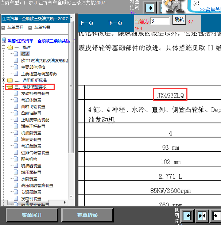Open 发电机装置 page
This screenshot has width=221, height=225.
31,199
